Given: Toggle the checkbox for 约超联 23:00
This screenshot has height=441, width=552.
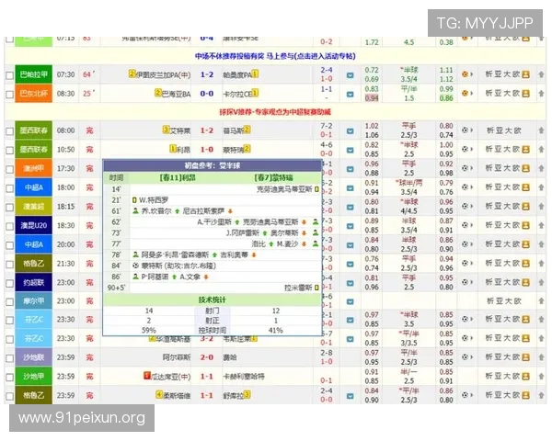Looking at the screenshot, I should tap(10, 283).
